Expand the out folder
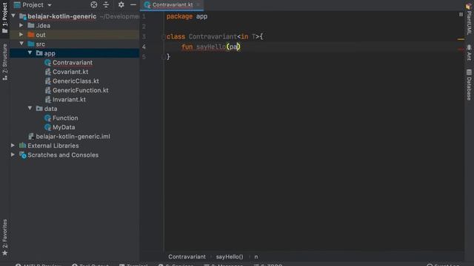The image size is (474, 266). (x=21, y=35)
